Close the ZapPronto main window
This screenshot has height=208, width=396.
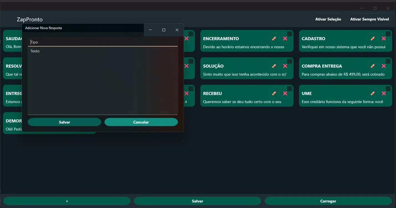click(x=388, y=8)
